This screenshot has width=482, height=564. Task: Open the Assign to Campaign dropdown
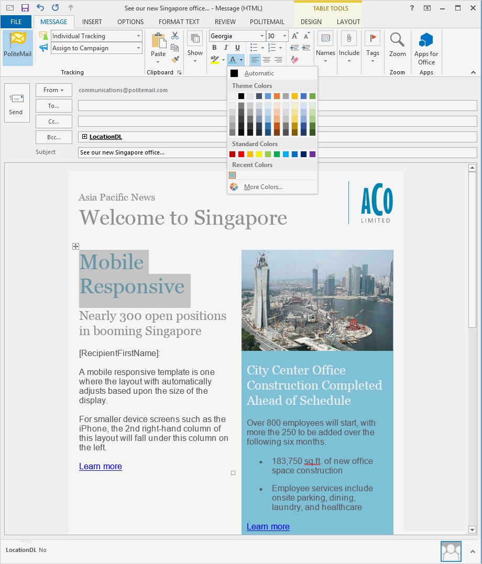tap(139, 48)
